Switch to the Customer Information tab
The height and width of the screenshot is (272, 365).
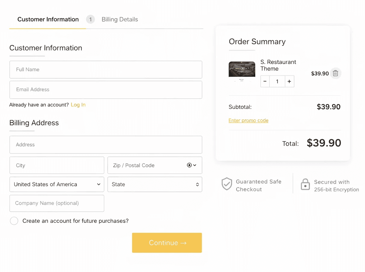[48, 19]
